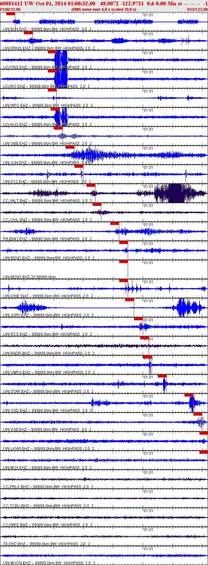Image resolution: width=208 pixels, height=565 pixels.
Task: Click the pick flag on UW VGB trace
Action: (x=198, y=414)
